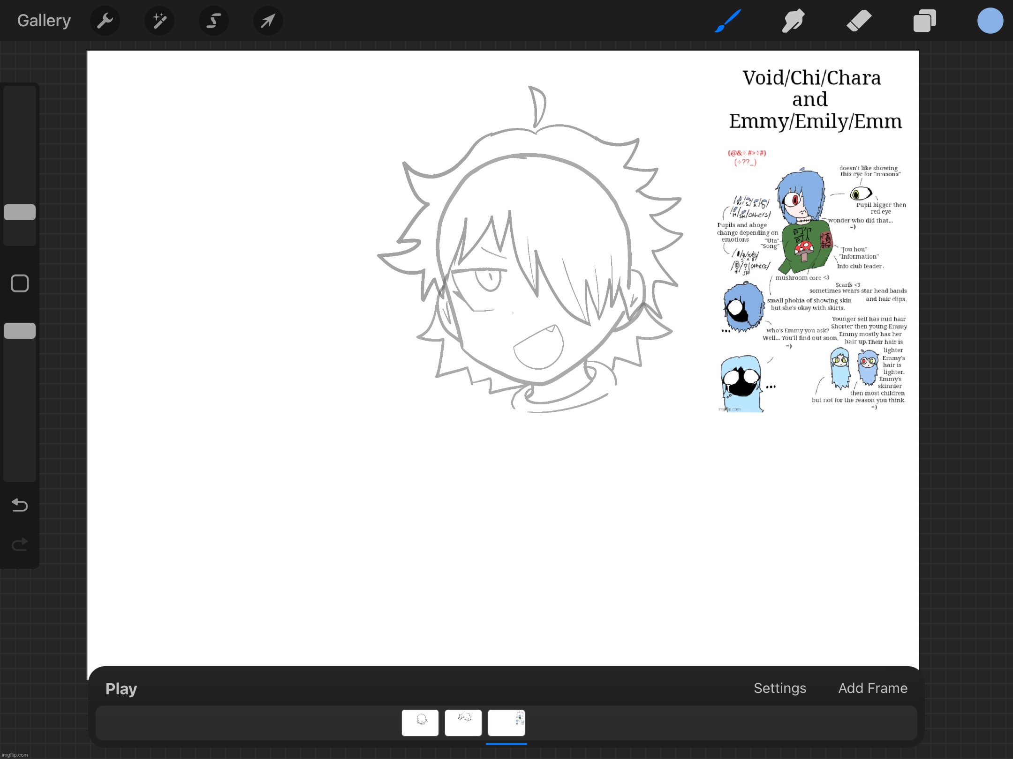
Task: Open the Layers panel
Action: pyautogui.click(x=924, y=21)
